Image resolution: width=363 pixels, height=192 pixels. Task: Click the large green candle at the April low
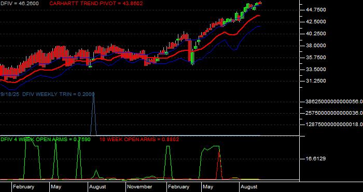click(192, 58)
